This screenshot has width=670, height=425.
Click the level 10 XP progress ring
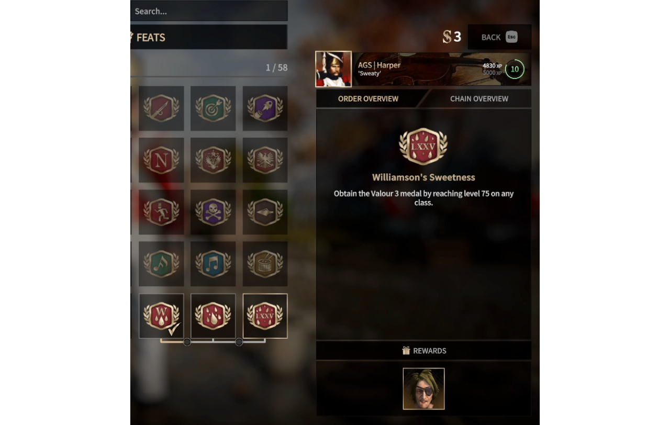tap(515, 69)
